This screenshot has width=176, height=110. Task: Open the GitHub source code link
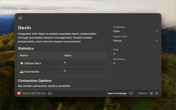click(x=117, y=41)
